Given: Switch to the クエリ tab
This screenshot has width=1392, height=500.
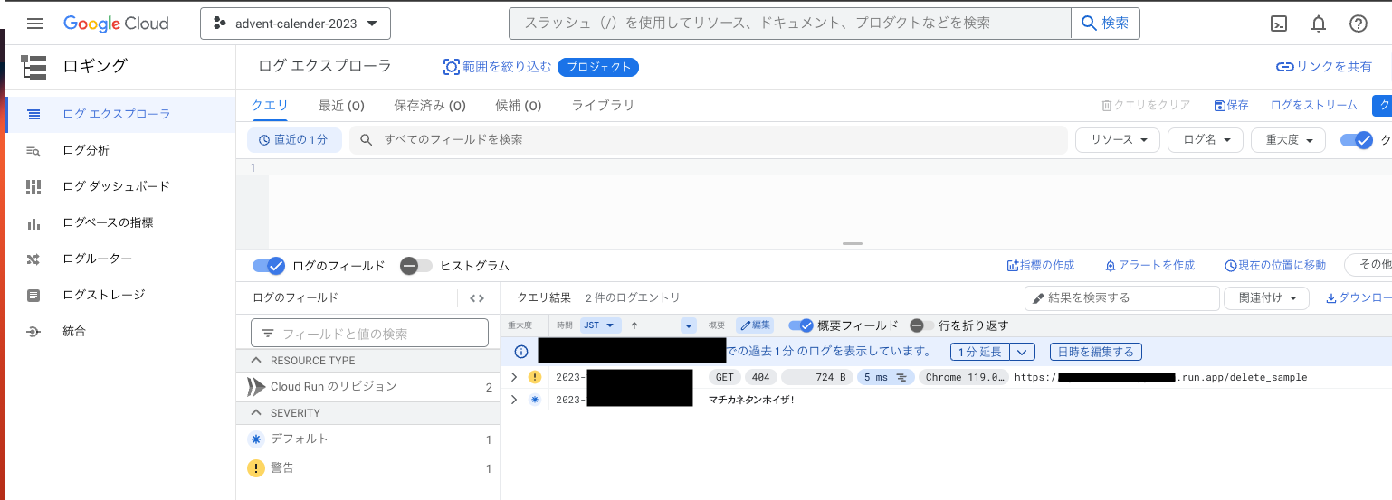Looking at the screenshot, I should pos(270,105).
